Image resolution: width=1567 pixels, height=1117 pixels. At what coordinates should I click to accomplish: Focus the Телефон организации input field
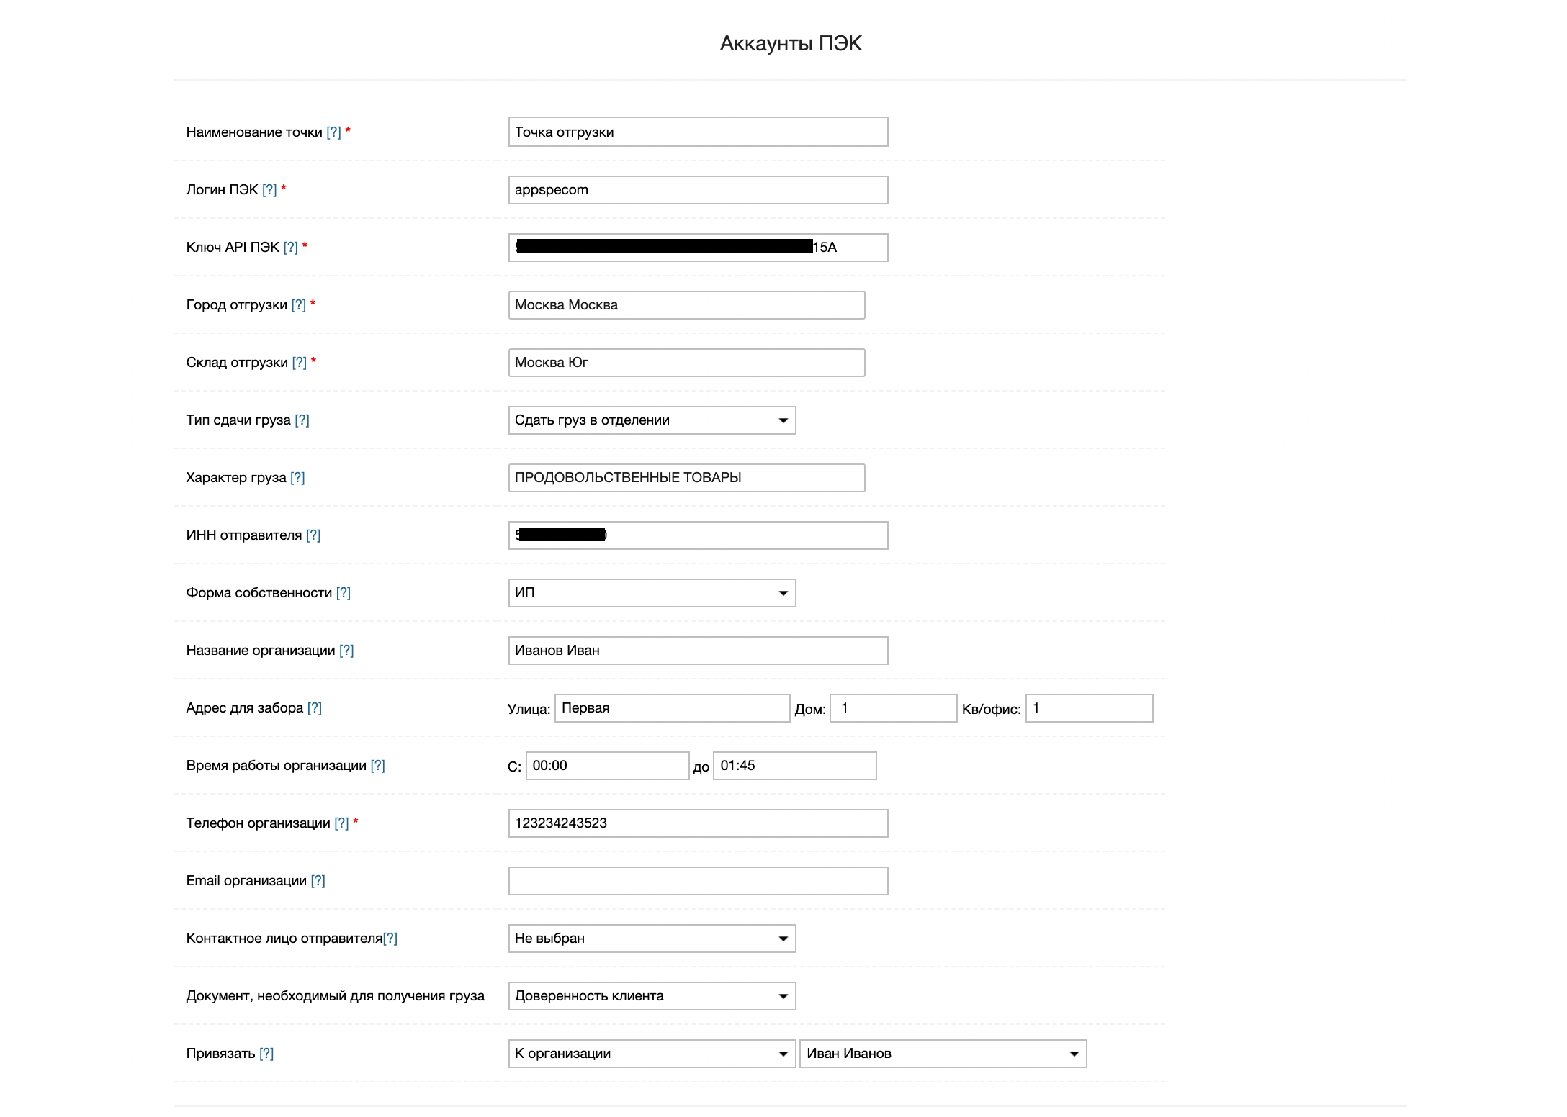[698, 823]
